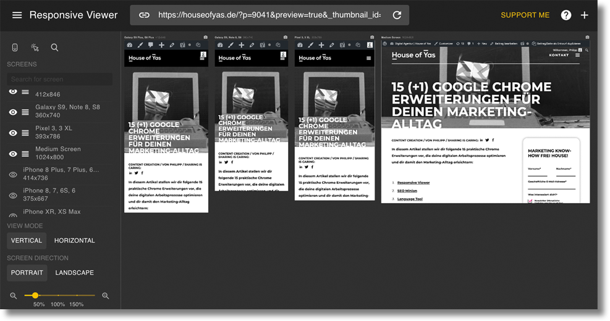This screenshot has height=321, width=610.
Task: Click KONTAKT in Medium Screen preview header
Action: [559, 55]
